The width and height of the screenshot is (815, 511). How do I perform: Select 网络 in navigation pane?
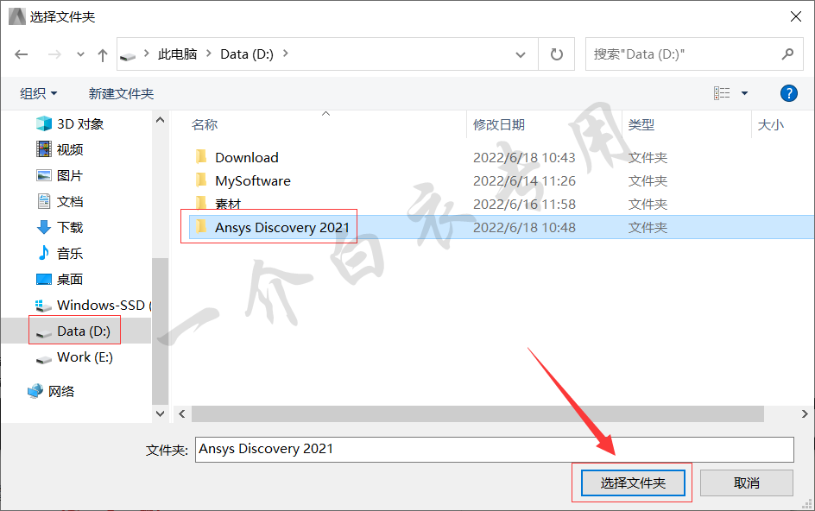click(60, 391)
